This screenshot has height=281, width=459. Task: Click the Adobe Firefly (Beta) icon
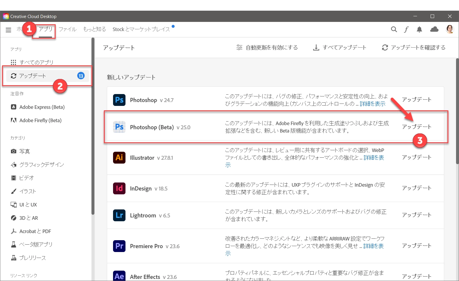pyautogui.click(x=14, y=120)
